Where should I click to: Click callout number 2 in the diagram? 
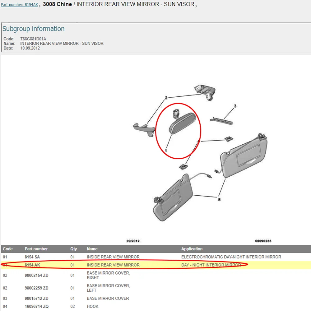166,98
